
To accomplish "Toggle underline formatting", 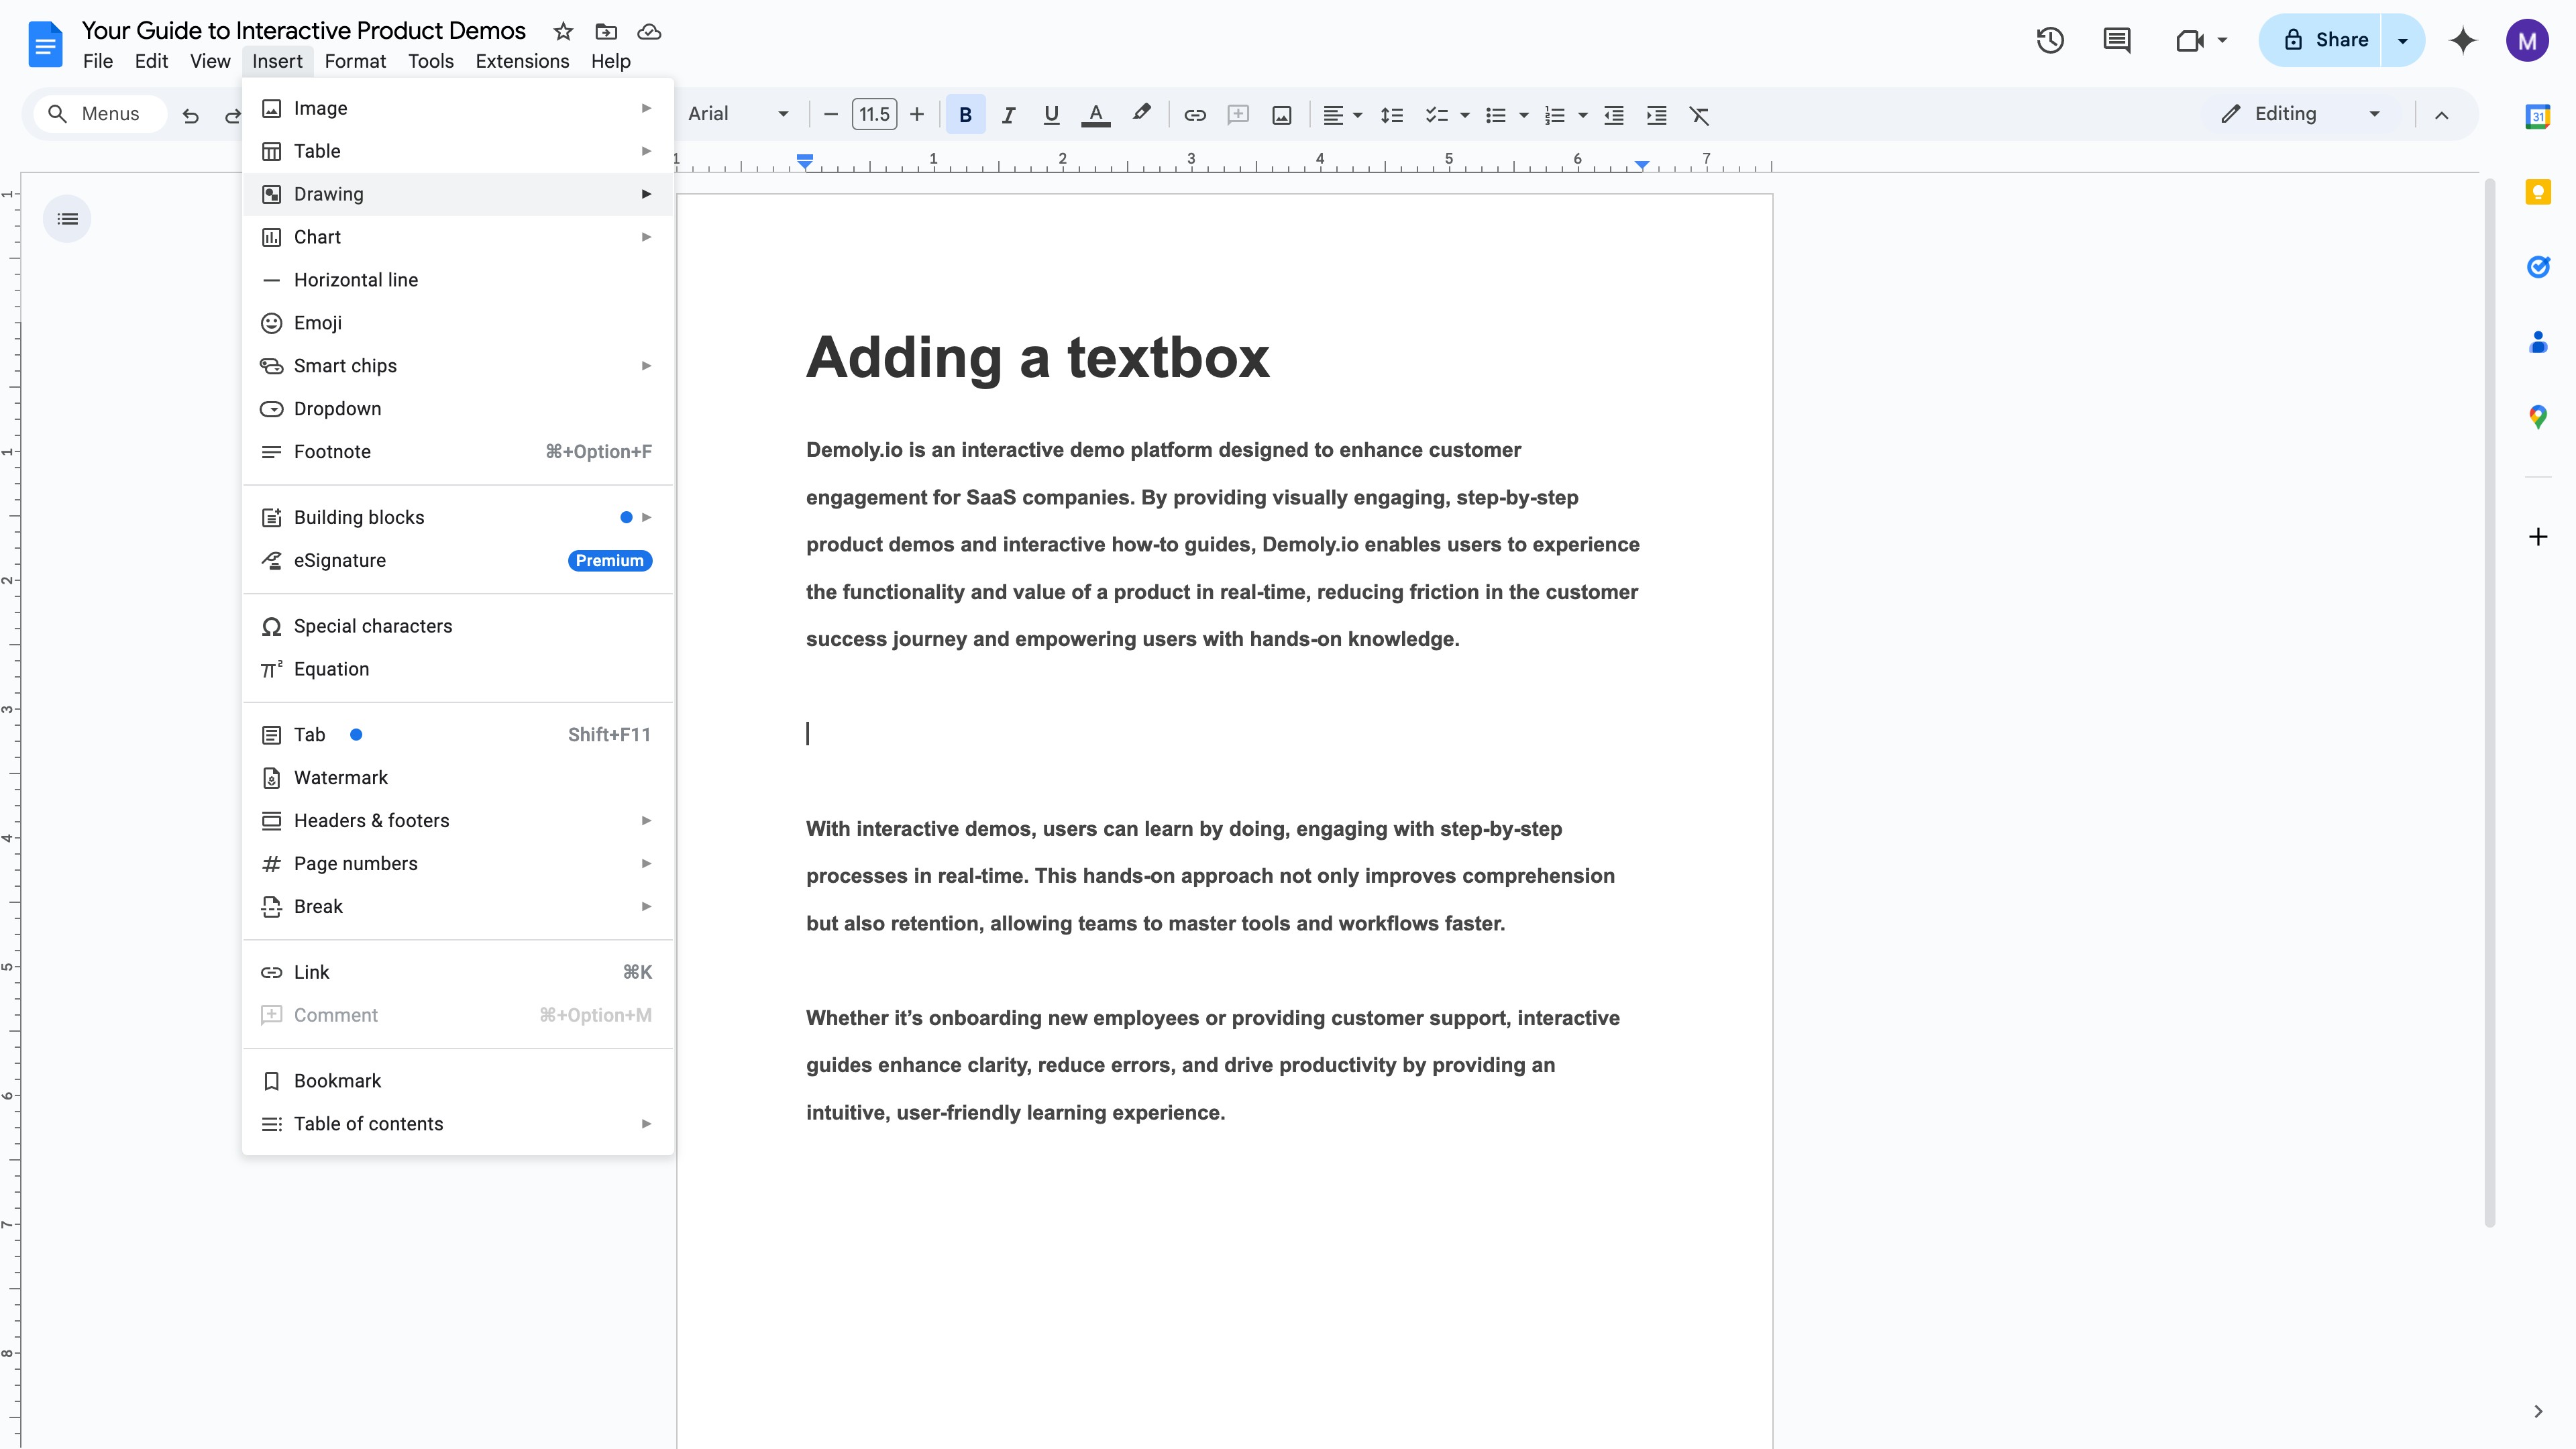I will click(x=1051, y=115).
